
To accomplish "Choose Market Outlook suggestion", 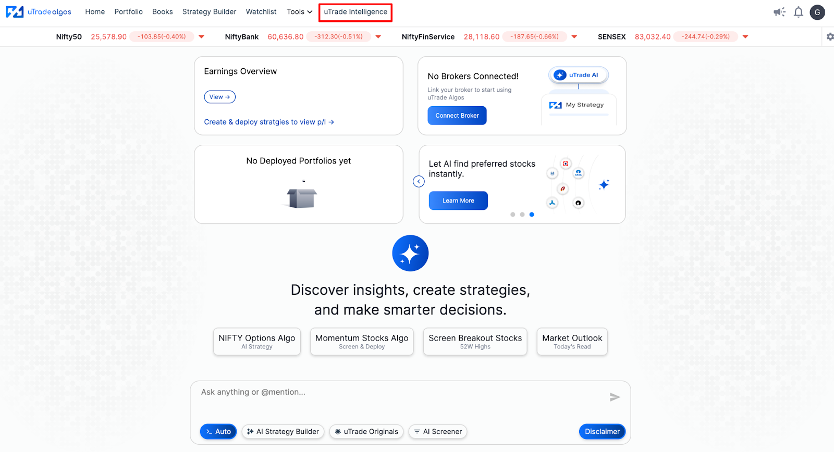I will 572,342.
